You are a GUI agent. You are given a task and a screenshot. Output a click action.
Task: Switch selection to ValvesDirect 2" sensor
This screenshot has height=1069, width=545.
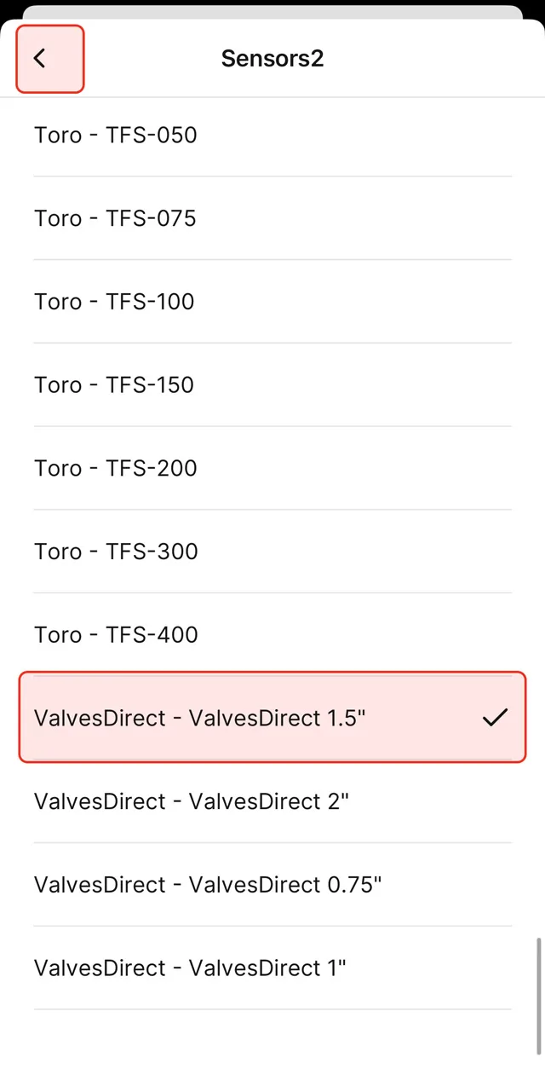192,801
